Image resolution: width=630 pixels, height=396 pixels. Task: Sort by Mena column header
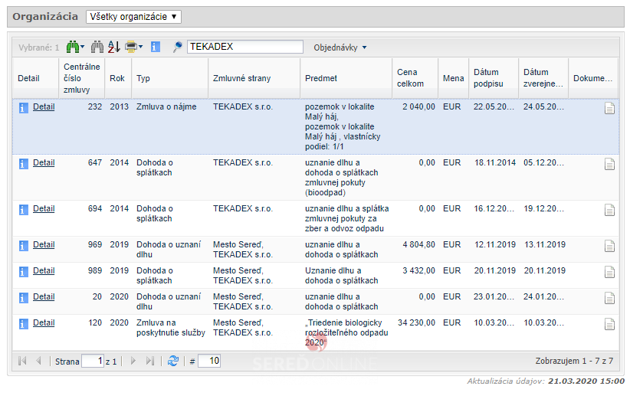453,78
